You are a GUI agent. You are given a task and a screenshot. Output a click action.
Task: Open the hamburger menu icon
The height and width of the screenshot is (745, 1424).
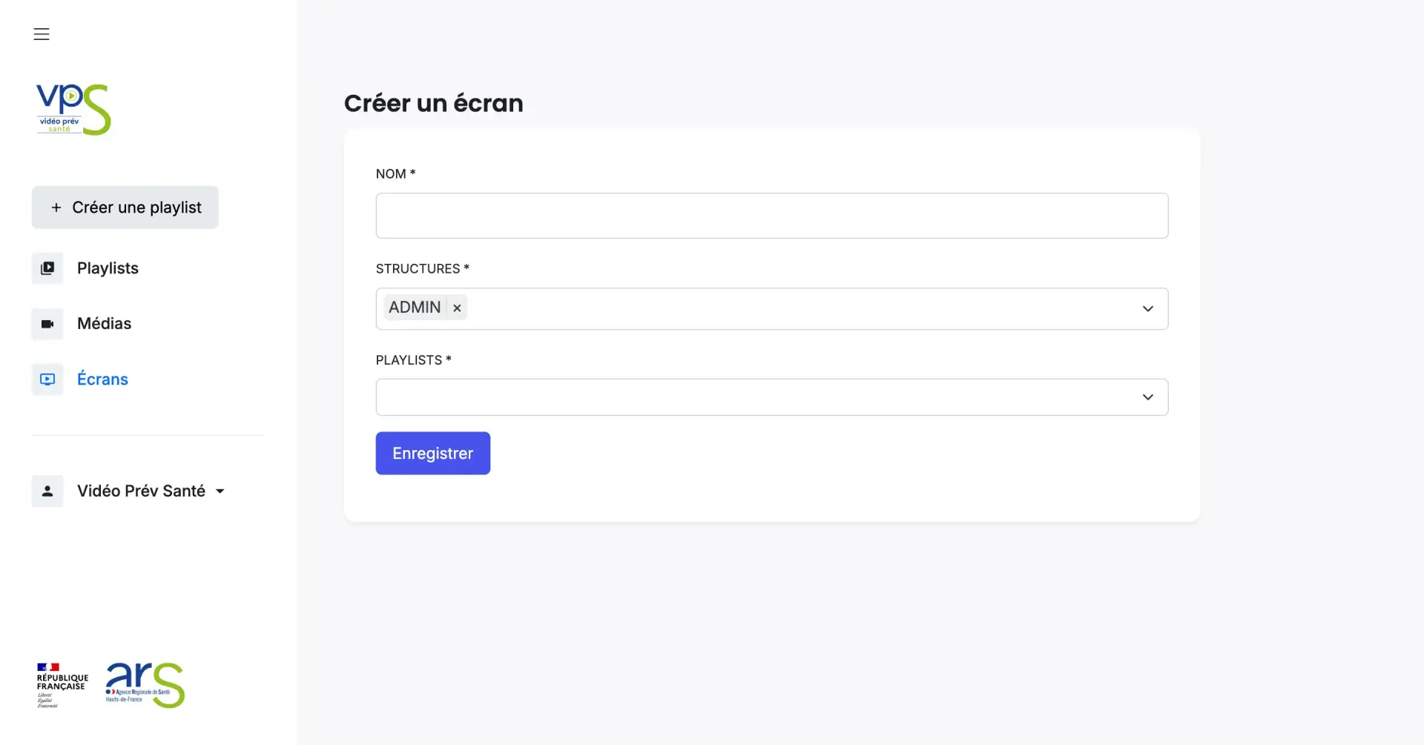(x=42, y=34)
